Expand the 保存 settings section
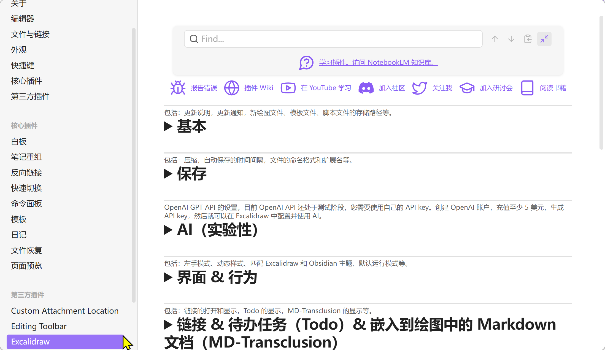 [168, 174]
